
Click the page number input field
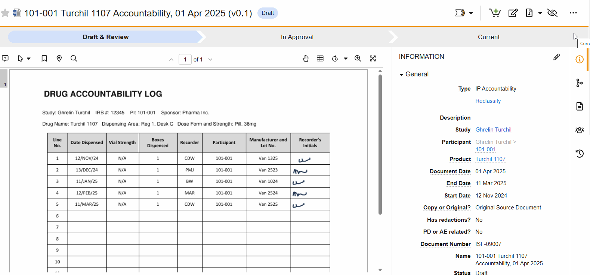point(185,60)
